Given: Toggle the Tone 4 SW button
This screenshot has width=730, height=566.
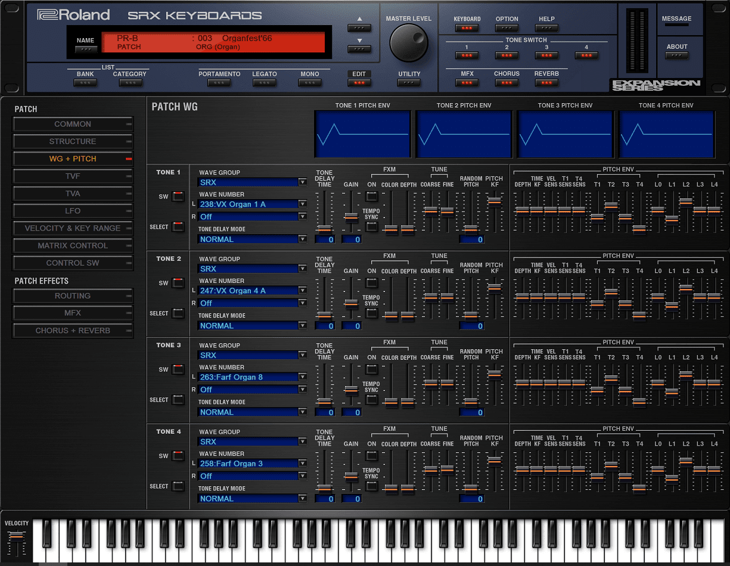Looking at the screenshot, I should pyautogui.click(x=178, y=456).
